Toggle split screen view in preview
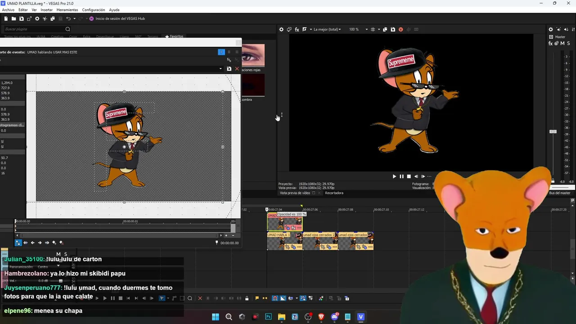Viewport: 576px width, 324px height. tap(305, 29)
